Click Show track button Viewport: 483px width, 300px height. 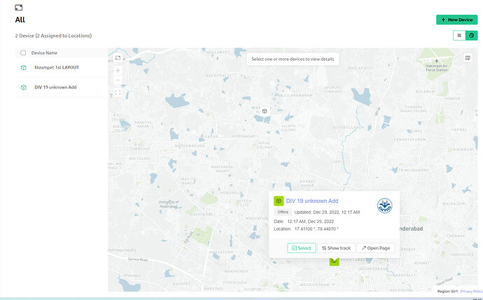point(337,248)
